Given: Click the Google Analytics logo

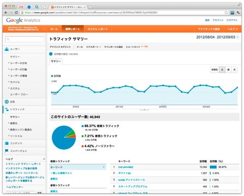Looking at the screenshot, I should pyautogui.click(x=23, y=20).
